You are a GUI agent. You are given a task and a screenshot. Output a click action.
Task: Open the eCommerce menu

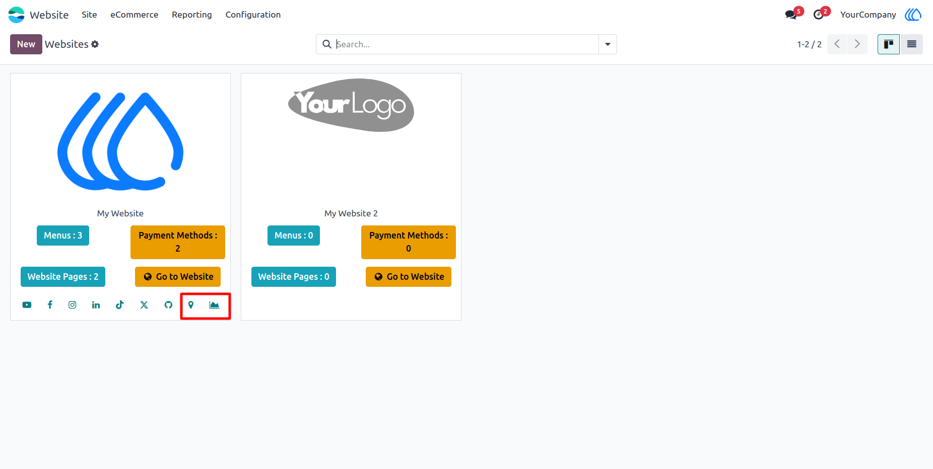pyautogui.click(x=135, y=15)
